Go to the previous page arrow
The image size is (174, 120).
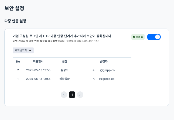click(x=64, y=95)
